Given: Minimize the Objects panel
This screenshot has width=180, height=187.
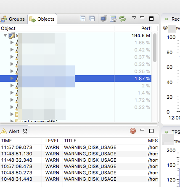Looking at the screenshot, I should [142, 17].
